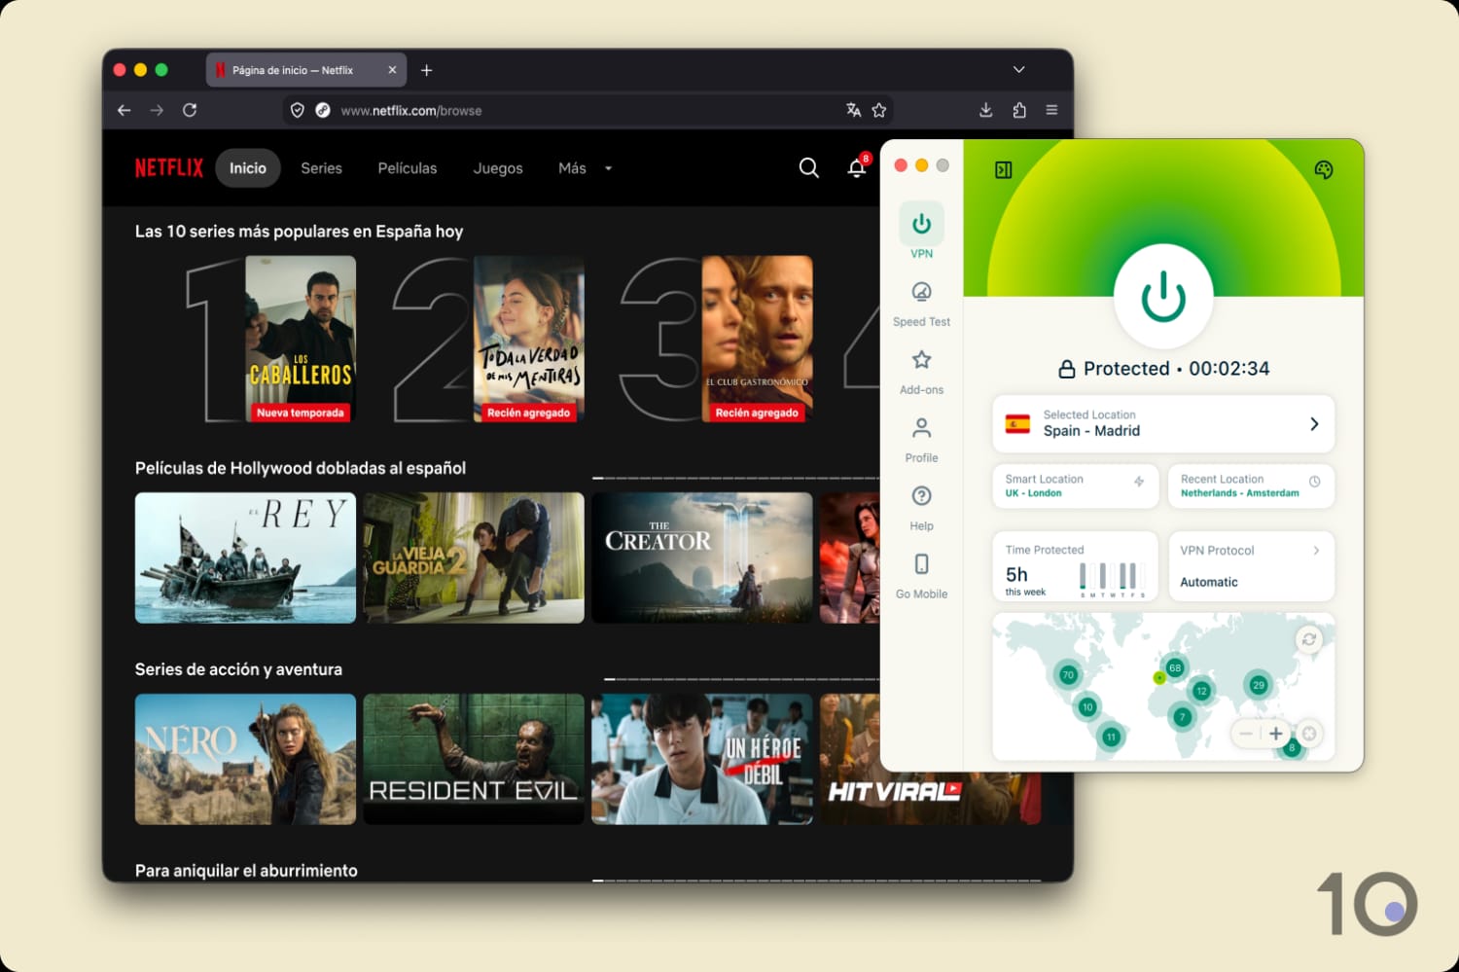Select the Inicio tab on Netflix
This screenshot has width=1459, height=972.
[248, 168]
